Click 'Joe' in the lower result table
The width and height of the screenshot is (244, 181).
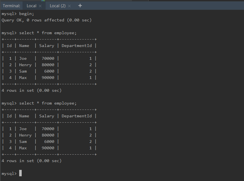(23, 129)
